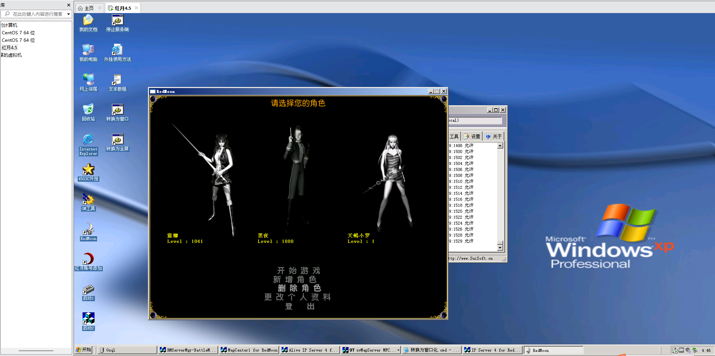Expand the library search dropdown arrow
The height and width of the screenshot is (356, 715).
pos(68,14)
